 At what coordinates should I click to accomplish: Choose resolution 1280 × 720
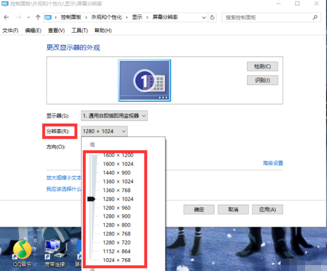[x=117, y=243]
